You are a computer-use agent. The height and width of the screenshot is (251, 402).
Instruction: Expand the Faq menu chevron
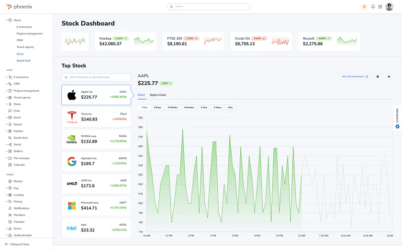pyautogui.click(x=7, y=188)
